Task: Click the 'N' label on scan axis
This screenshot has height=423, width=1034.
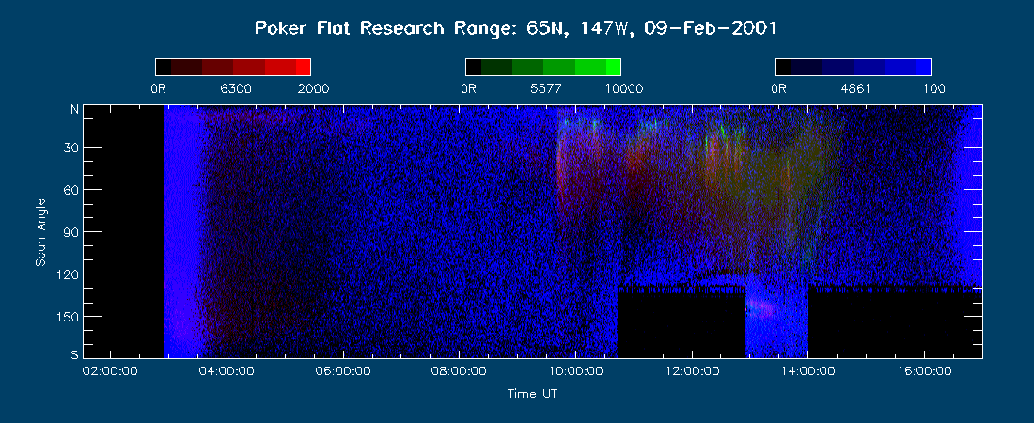Action: (x=74, y=110)
